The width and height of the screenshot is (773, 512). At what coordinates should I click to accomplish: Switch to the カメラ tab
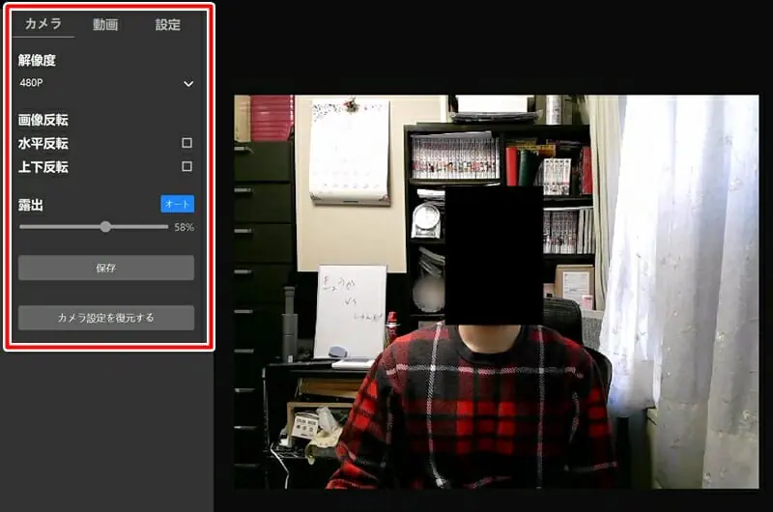[43, 24]
